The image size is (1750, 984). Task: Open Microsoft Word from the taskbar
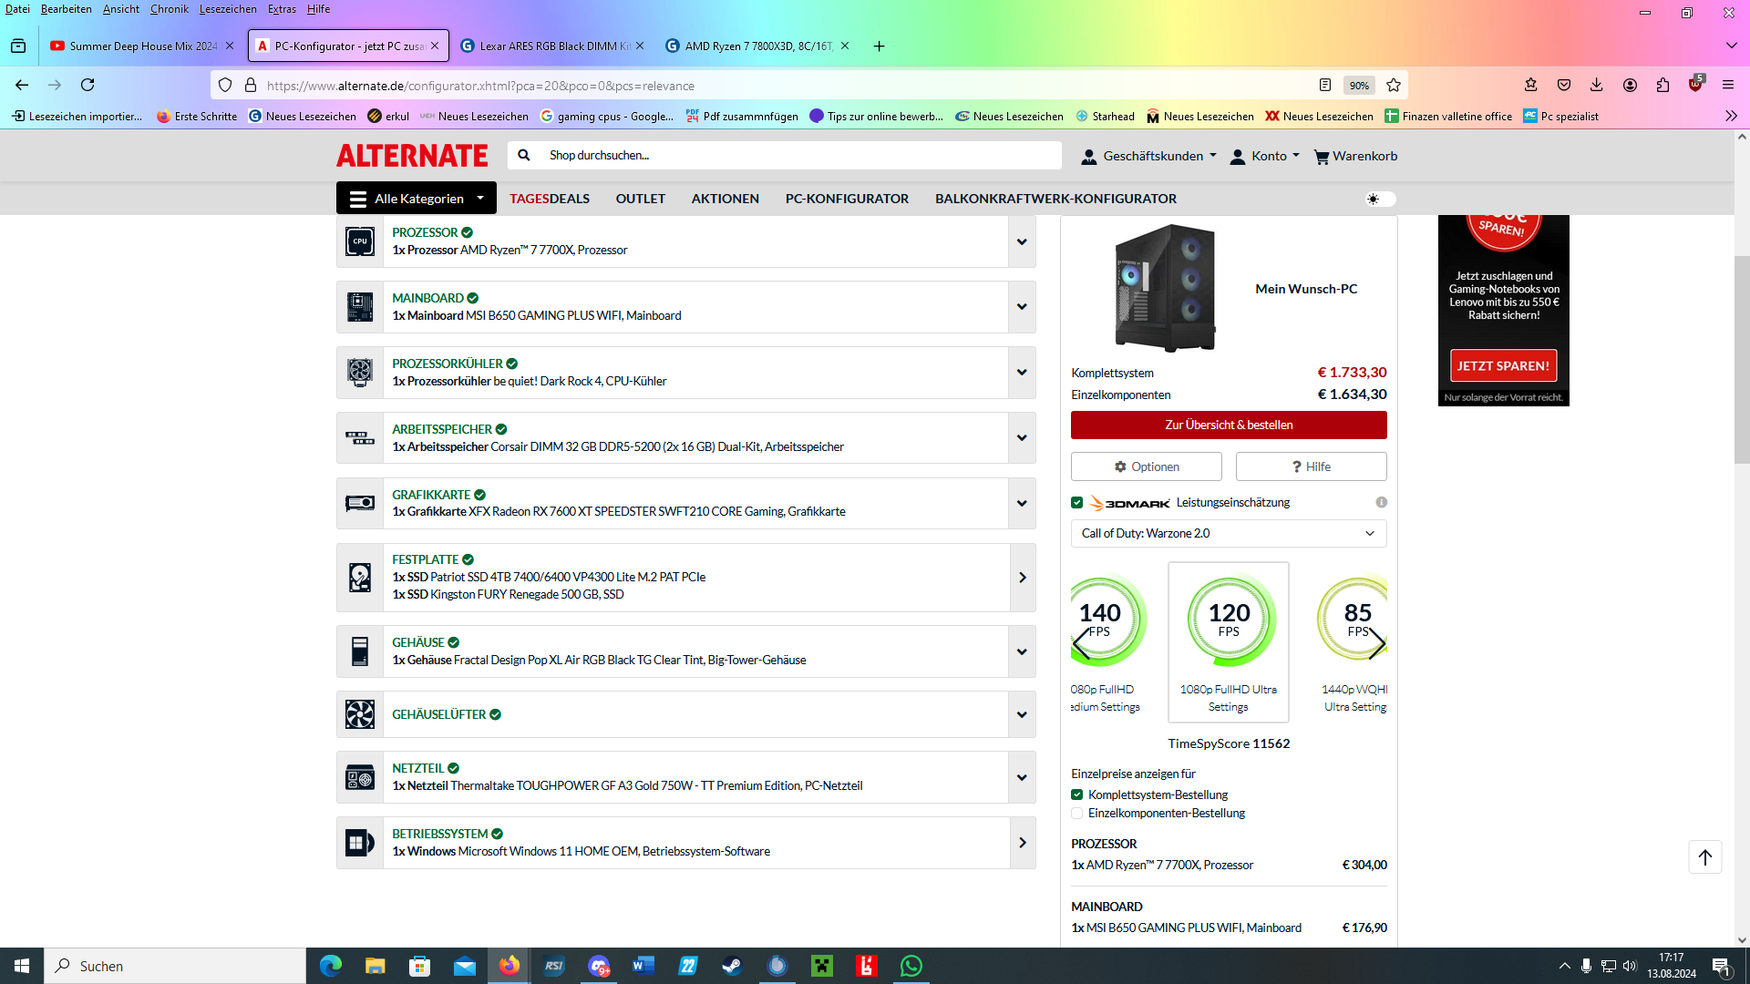coord(643,966)
